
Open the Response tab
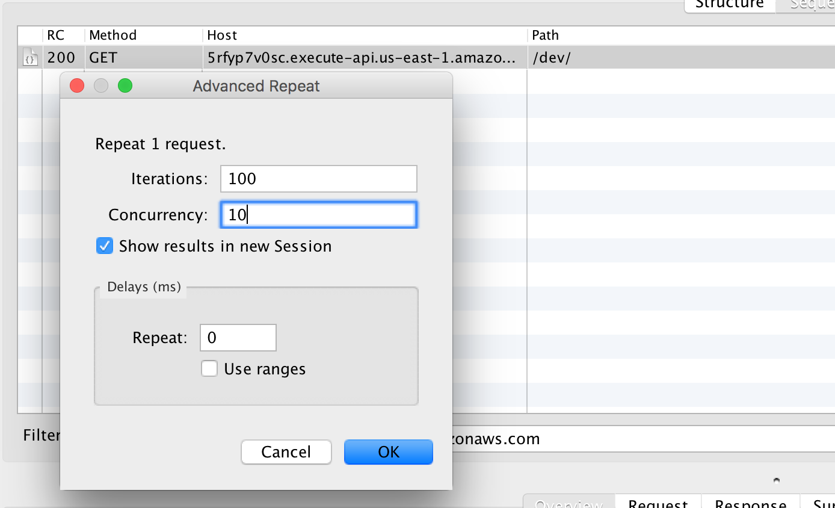click(x=750, y=503)
